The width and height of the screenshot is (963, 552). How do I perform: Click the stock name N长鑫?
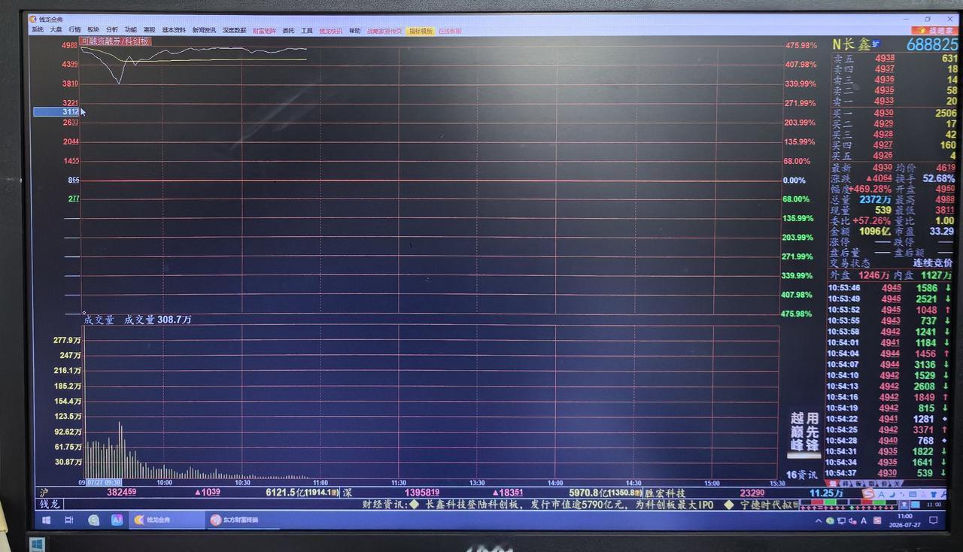851,45
